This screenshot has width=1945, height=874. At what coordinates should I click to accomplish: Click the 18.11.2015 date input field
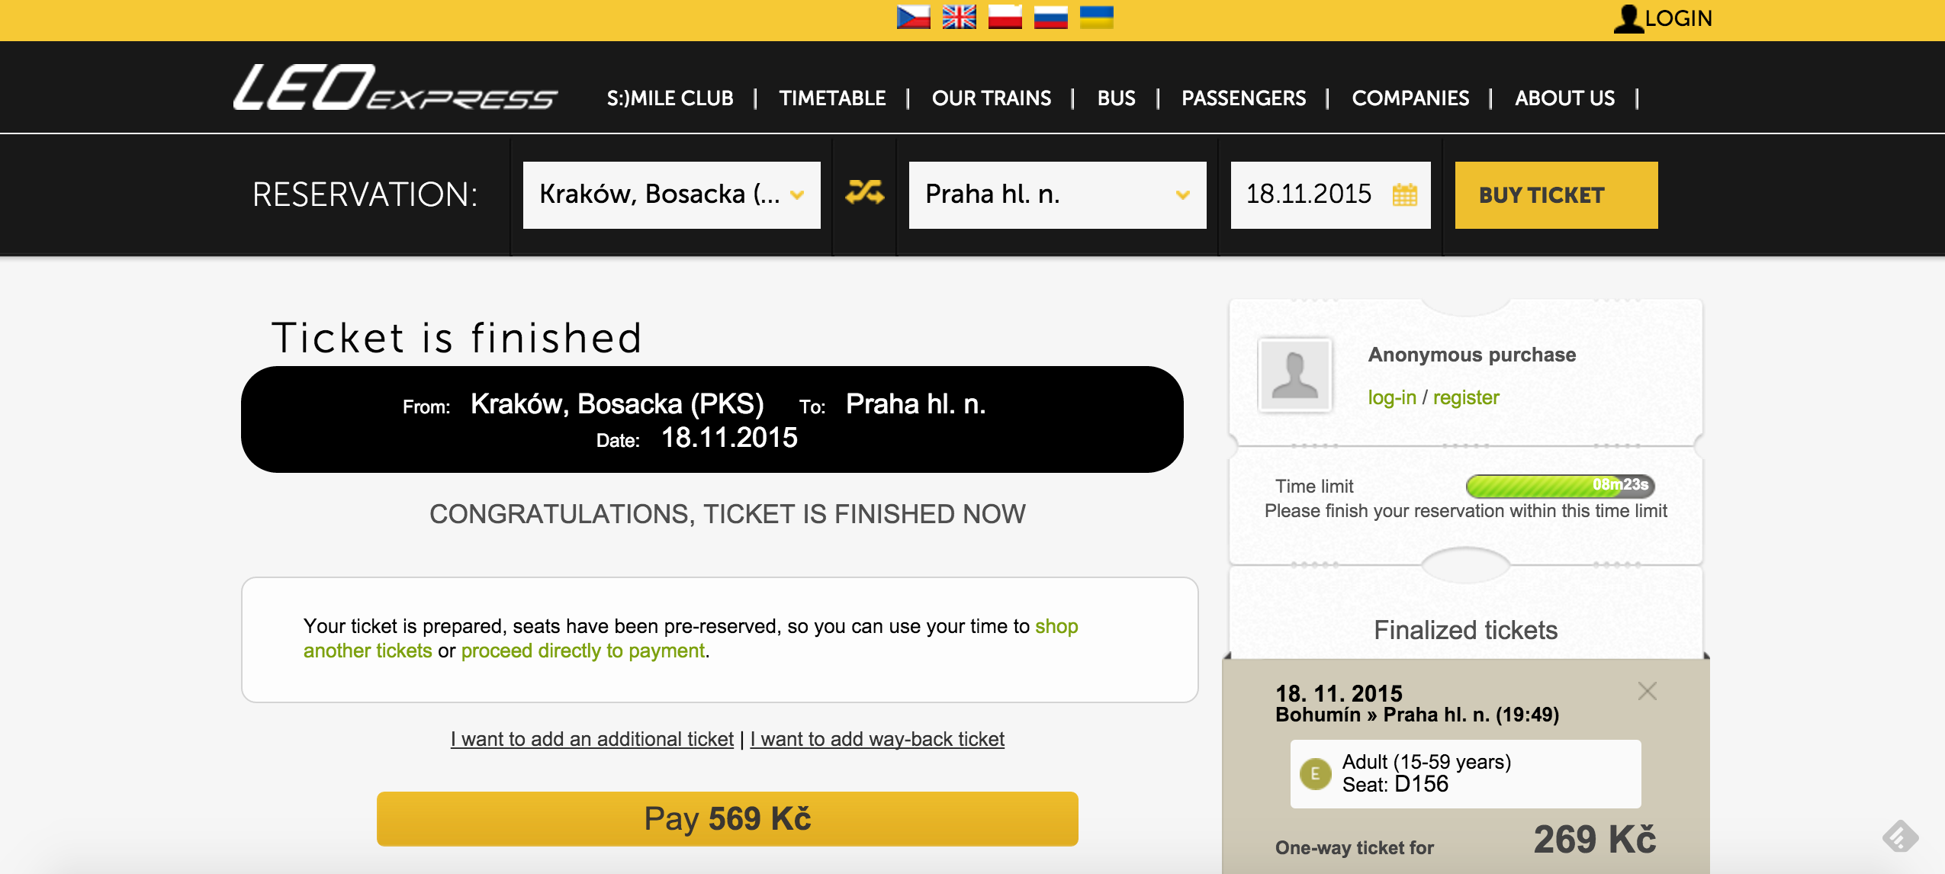(1309, 195)
